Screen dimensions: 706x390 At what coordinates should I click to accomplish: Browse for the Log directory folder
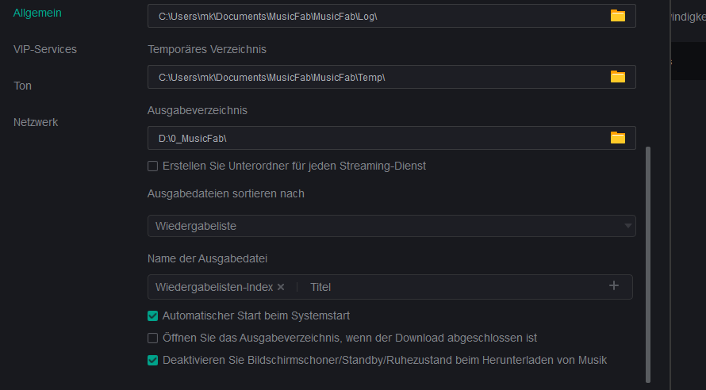point(618,16)
